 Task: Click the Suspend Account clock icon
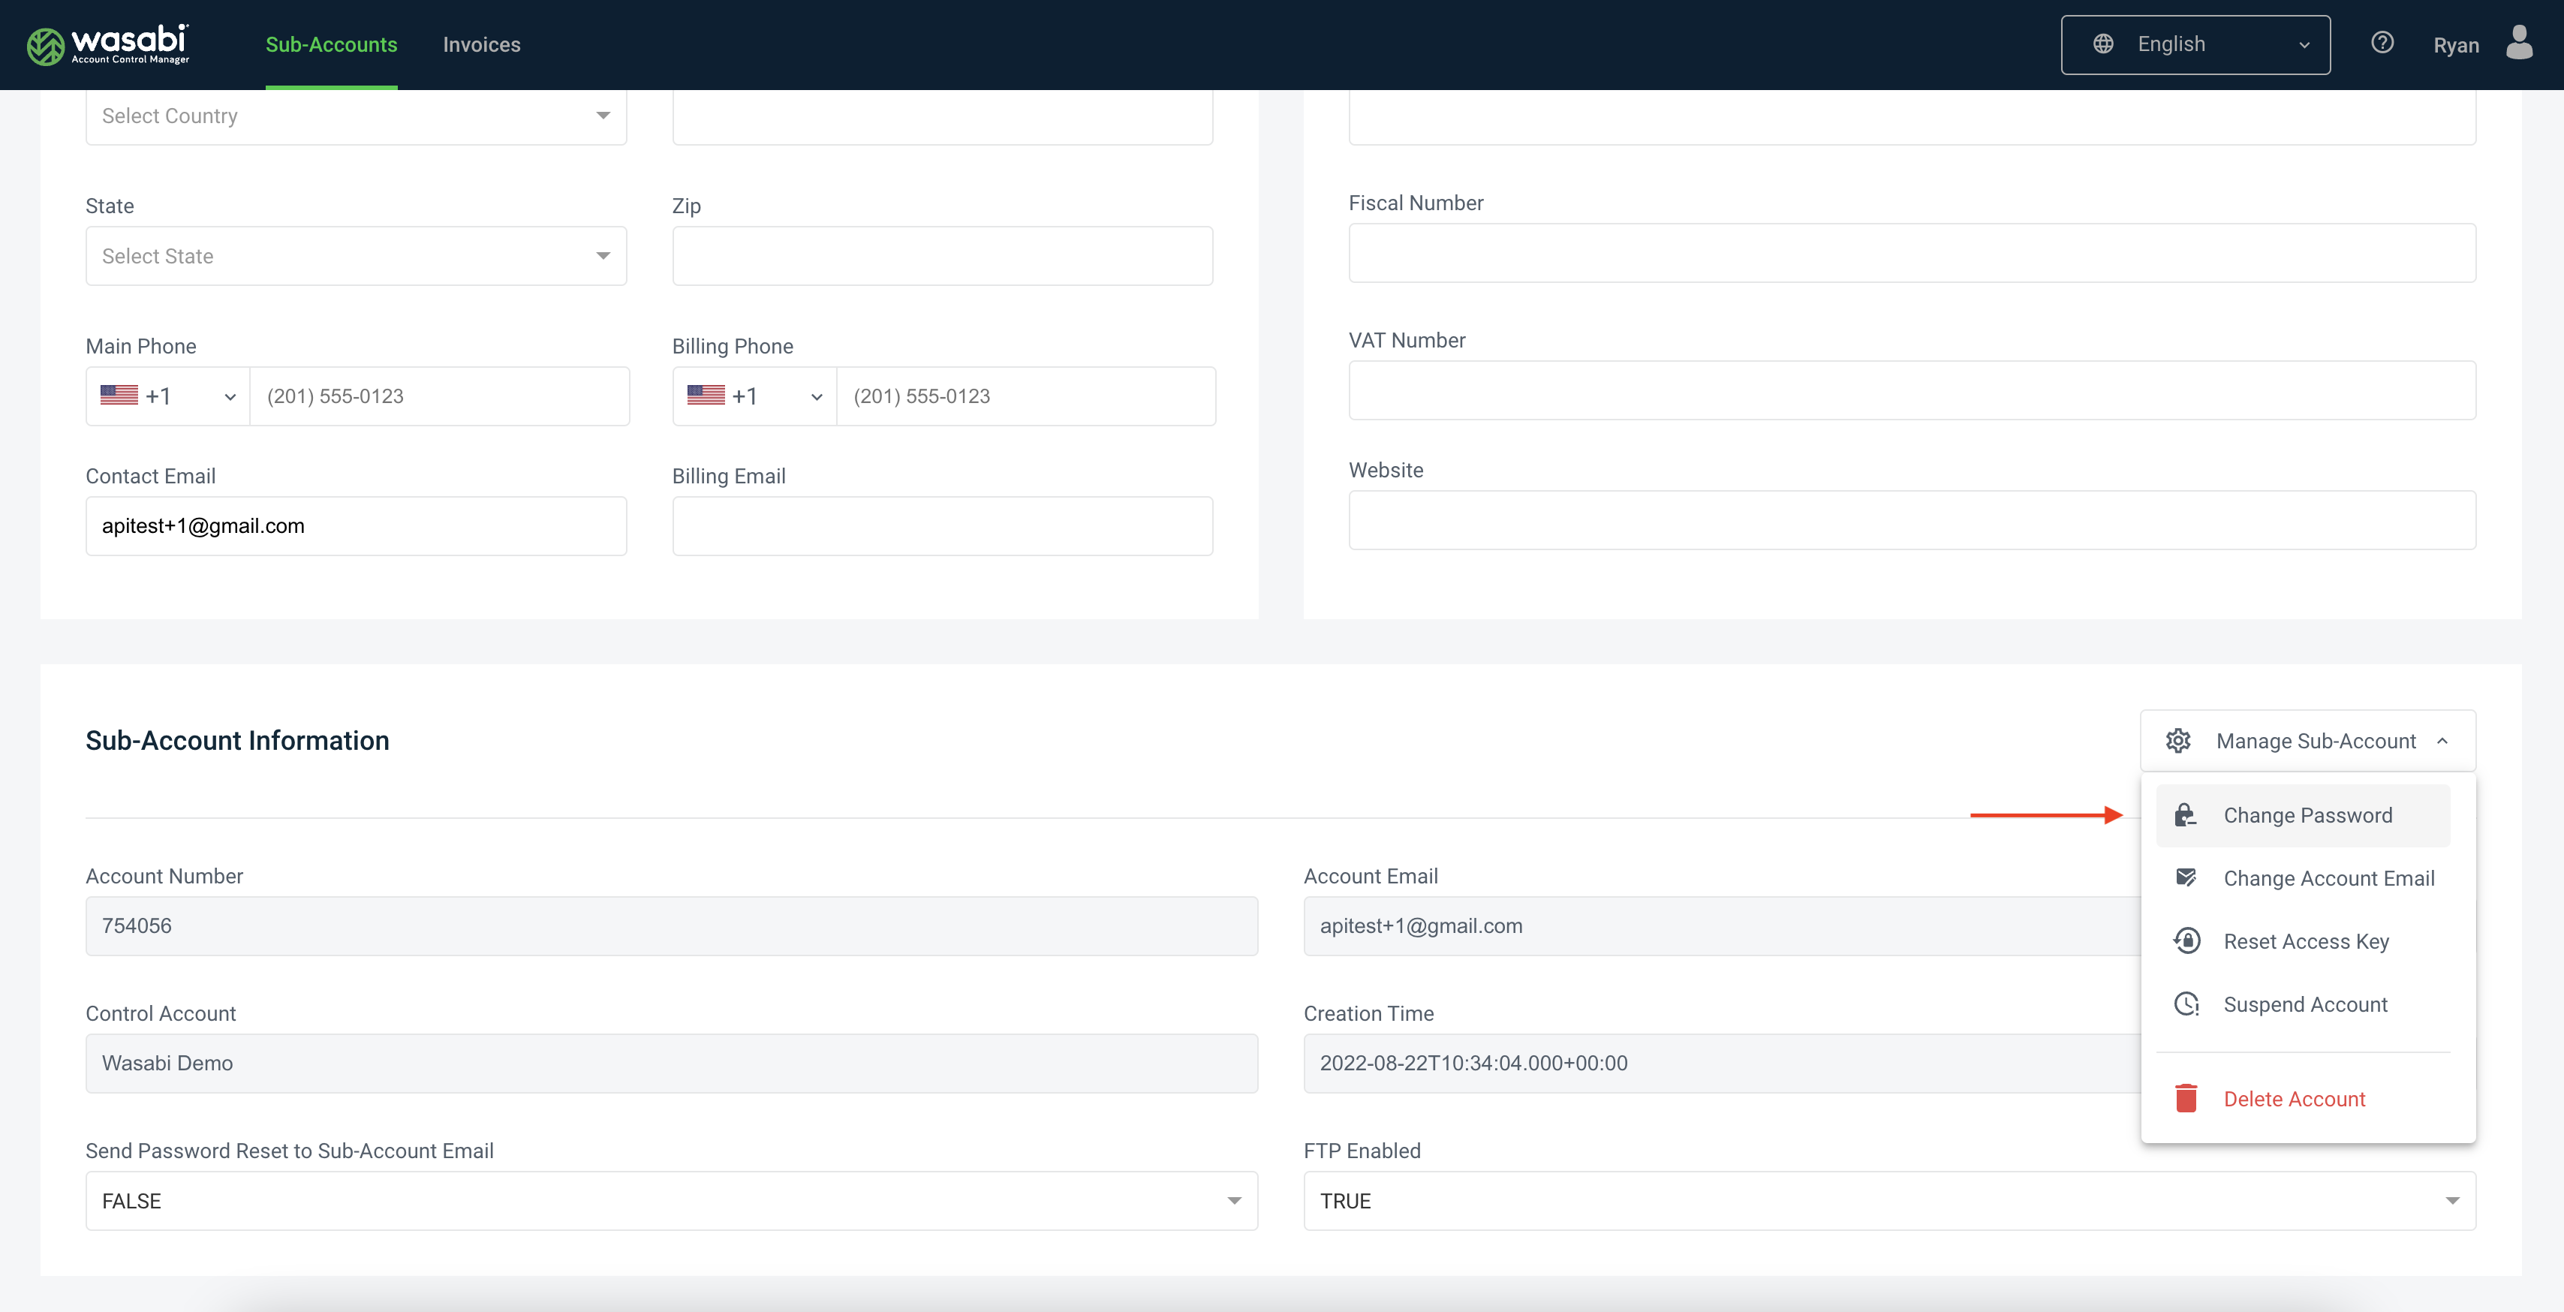point(2186,1004)
